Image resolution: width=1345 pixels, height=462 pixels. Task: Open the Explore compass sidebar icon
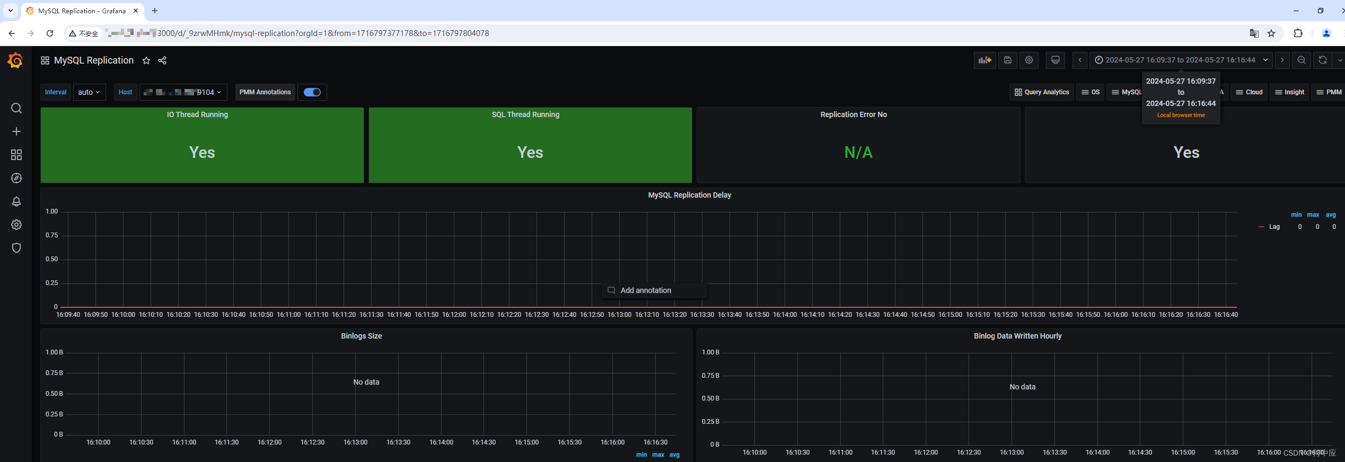tap(16, 178)
